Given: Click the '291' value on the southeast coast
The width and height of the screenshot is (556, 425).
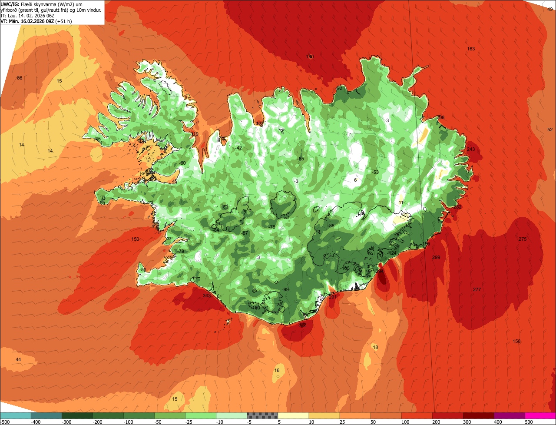Looking at the screenshot, I should click(333, 297).
